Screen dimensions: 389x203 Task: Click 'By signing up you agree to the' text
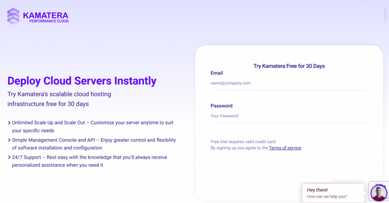239,148
